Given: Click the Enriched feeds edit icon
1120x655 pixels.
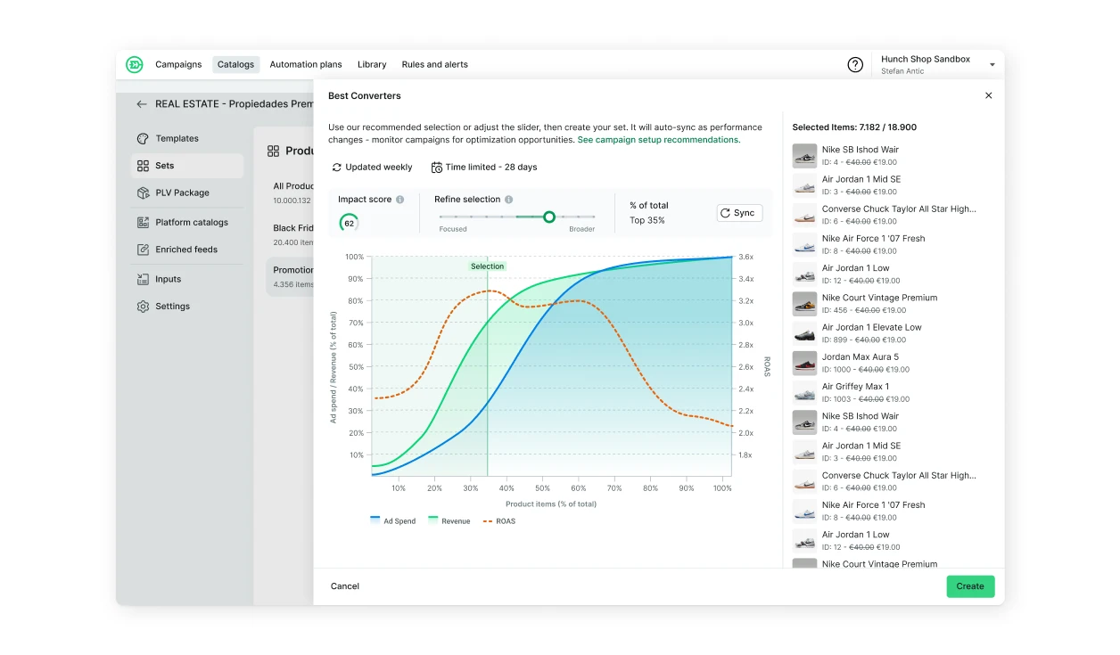Looking at the screenshot, I should (x=143, y=250).
